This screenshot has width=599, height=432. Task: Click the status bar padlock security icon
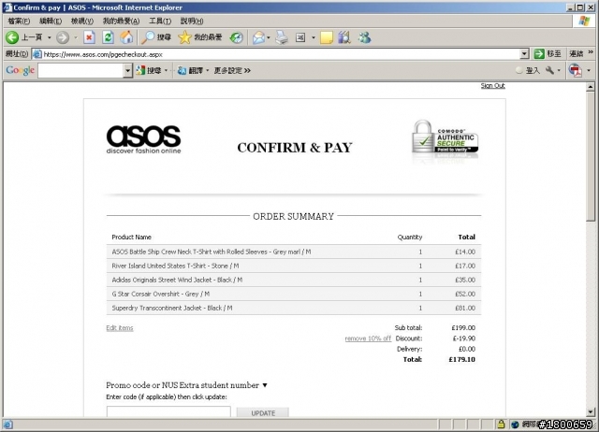[x=501, y=424]
